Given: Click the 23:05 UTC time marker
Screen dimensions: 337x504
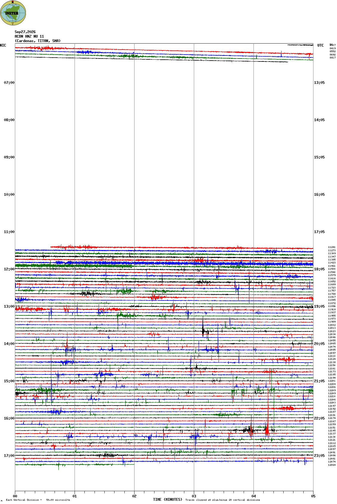Looking at the screenshot, I should click(319, 456).
